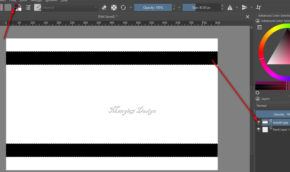Click the horizontal ruler at 400
290x172 pixels.
112,23
